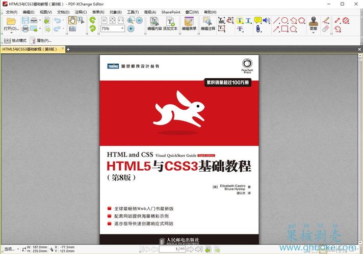
Task: Click the Zoom In plus button
Action: coord(131,28)
